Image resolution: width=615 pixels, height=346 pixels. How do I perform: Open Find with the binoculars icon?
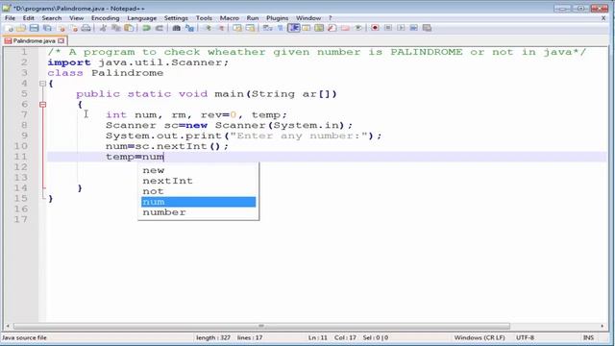177,28
